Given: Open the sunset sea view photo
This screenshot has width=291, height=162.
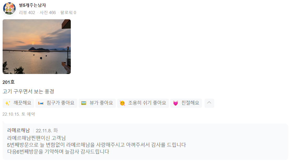Looking at the screenshot, I should click(x=37, y=47).
